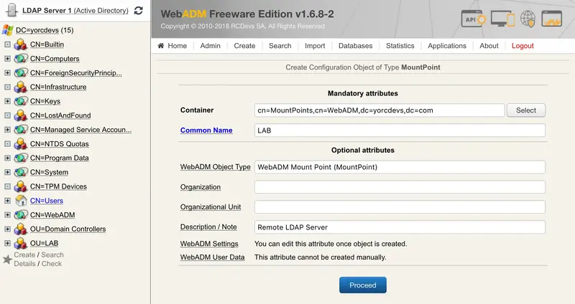This screenshot has height=304, width=575.
Task: Click the star icon beside Create / Search
Action: coord(7,260)
